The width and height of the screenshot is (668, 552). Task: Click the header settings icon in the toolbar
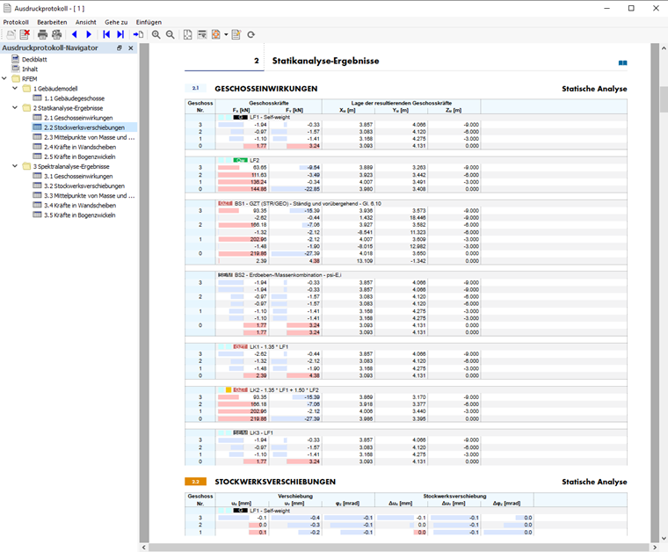pyautogui.click(x=202, y=34)
